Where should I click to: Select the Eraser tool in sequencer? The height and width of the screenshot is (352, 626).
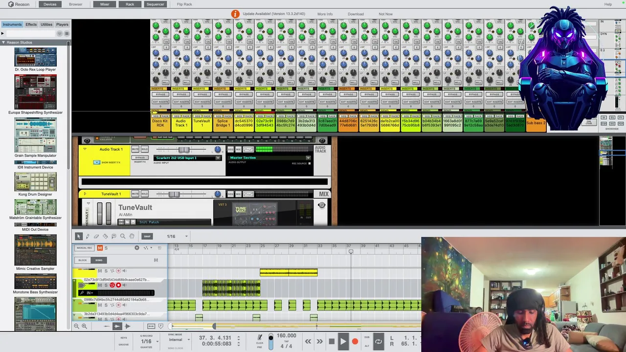[96, 237]
